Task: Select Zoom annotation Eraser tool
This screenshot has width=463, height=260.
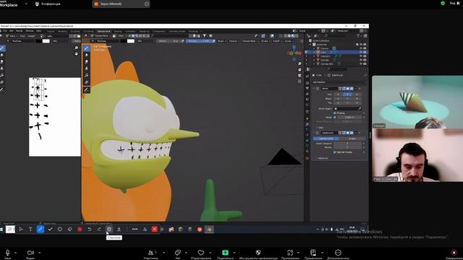Action: [x=69, y=229]
